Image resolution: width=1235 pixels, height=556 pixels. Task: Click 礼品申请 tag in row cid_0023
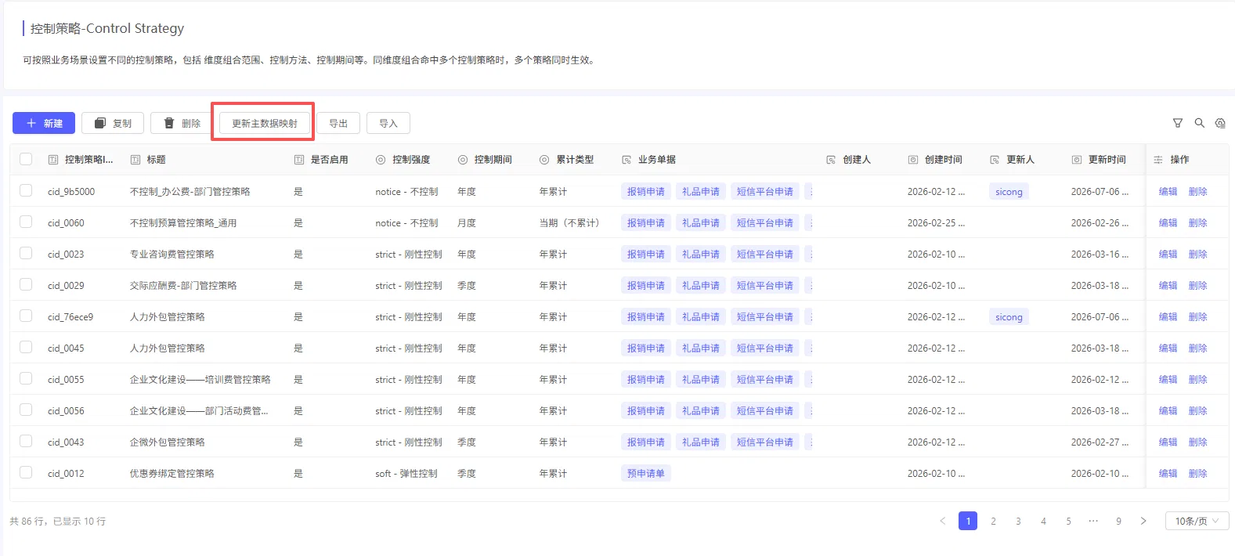pyautogui.click(x=701, y=254)
